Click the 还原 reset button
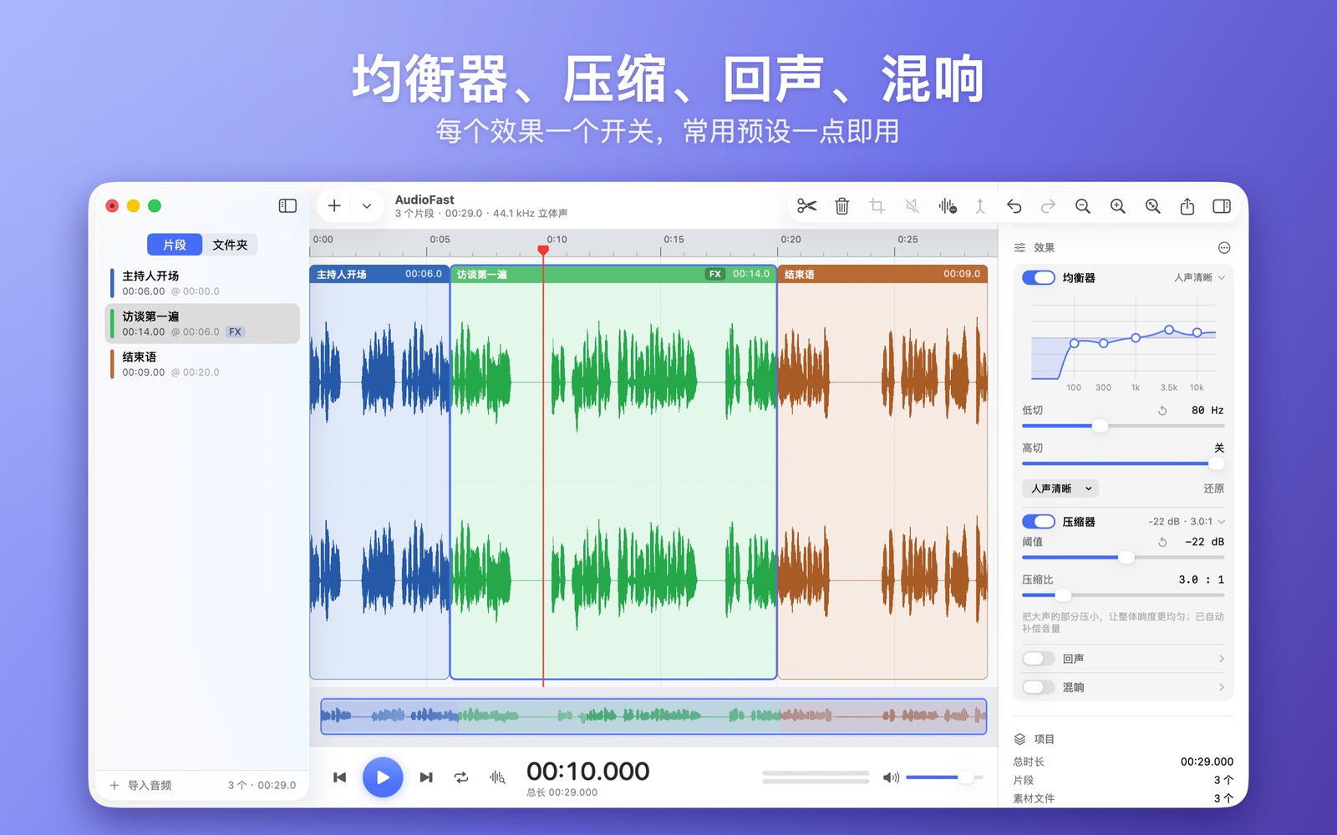Screen dimensions: 1337x835 click(1213, 488)
